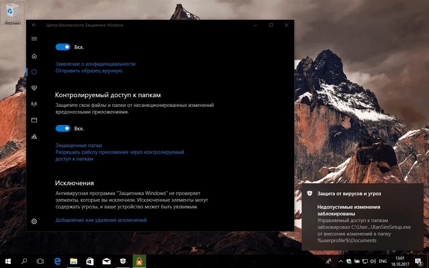Image resolution: width=429 pixels, height=268 pixels.
Task: Select the Virus & threat protection shield icon
Action: click(34, 72)
